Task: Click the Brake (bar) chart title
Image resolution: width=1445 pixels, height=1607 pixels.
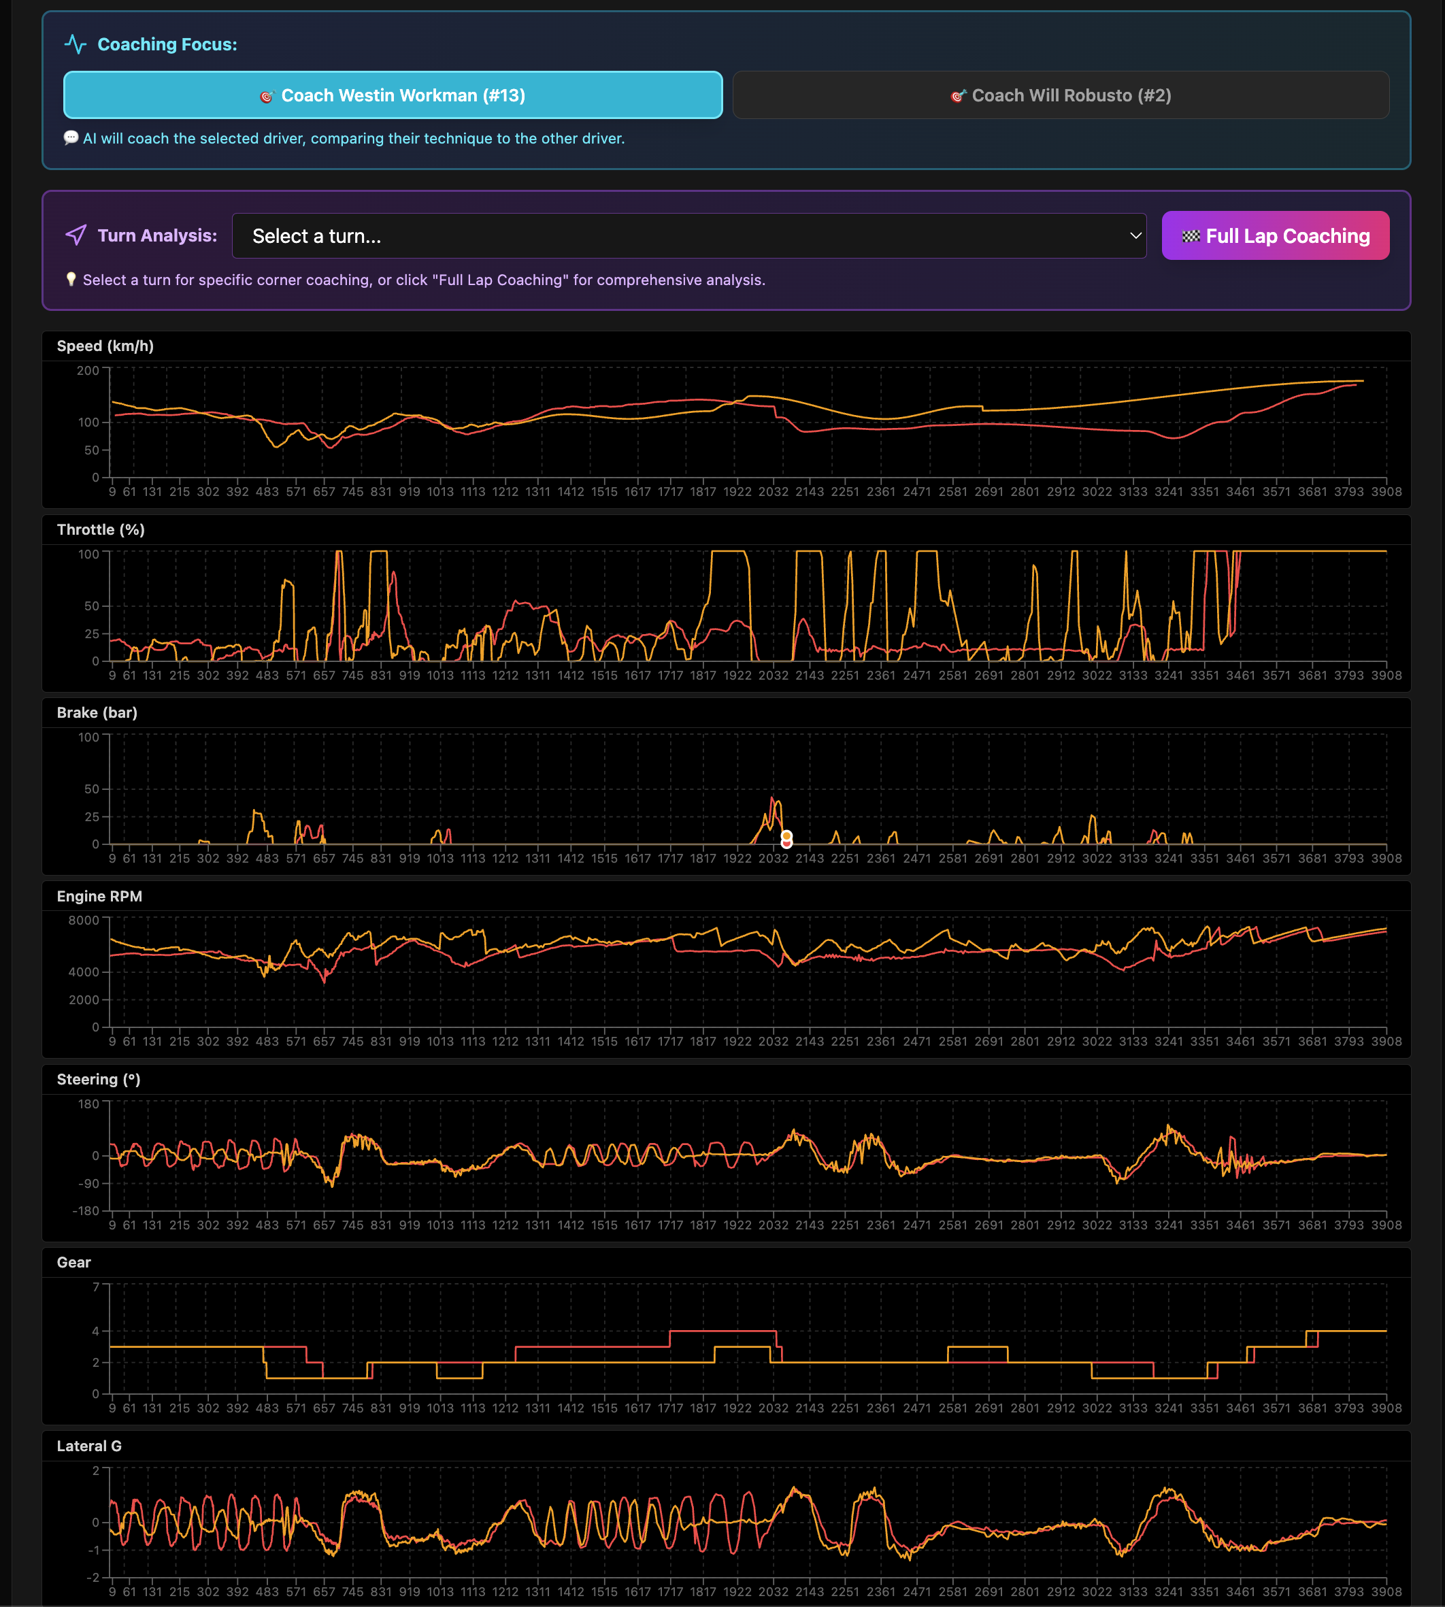Action: pyautogui.click(x=97, y=713)
